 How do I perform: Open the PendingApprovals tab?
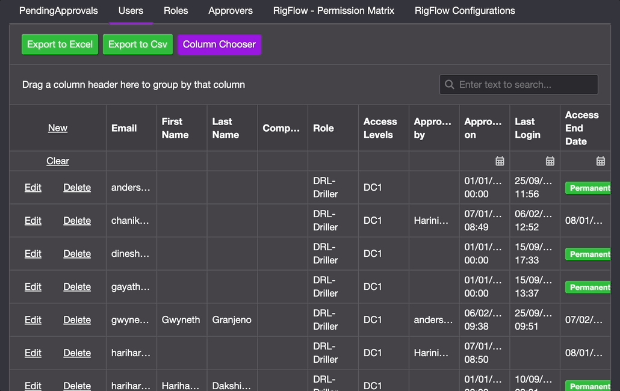click(58, 11)
